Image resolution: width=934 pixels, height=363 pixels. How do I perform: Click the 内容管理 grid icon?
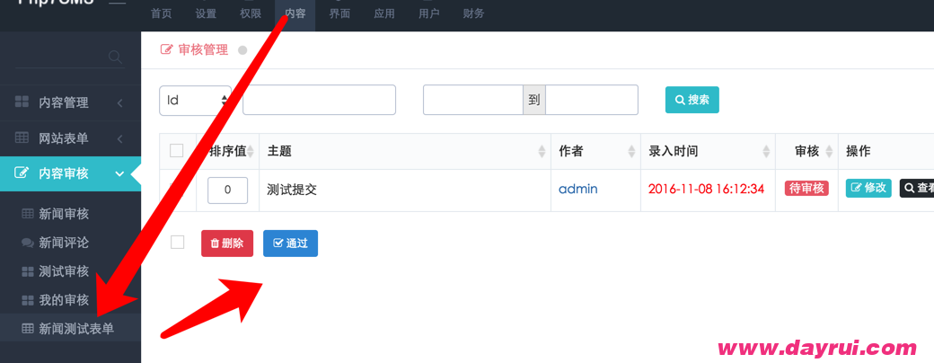22,102
